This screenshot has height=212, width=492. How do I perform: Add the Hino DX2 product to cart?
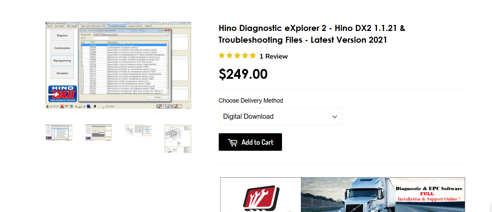[x=250, y=142]
